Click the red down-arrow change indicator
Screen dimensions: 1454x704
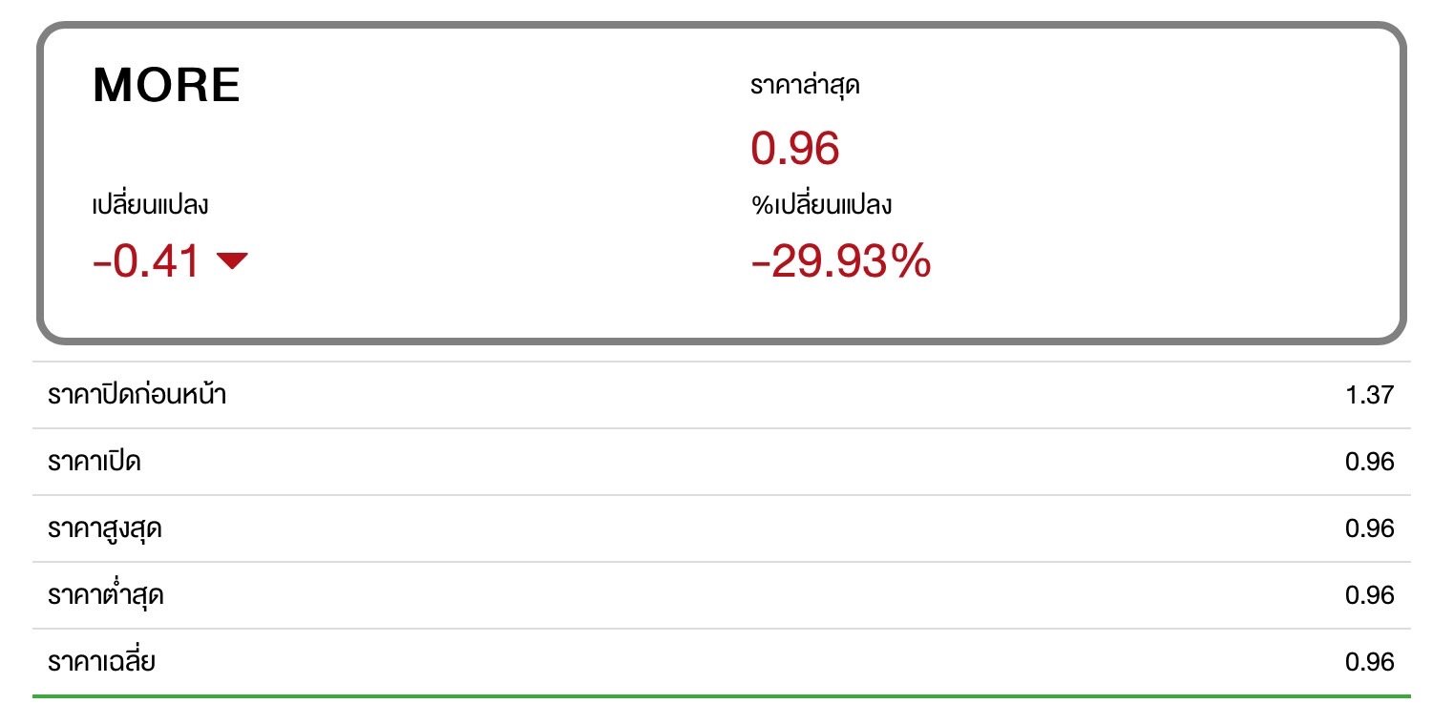click(x=232, y=261)
